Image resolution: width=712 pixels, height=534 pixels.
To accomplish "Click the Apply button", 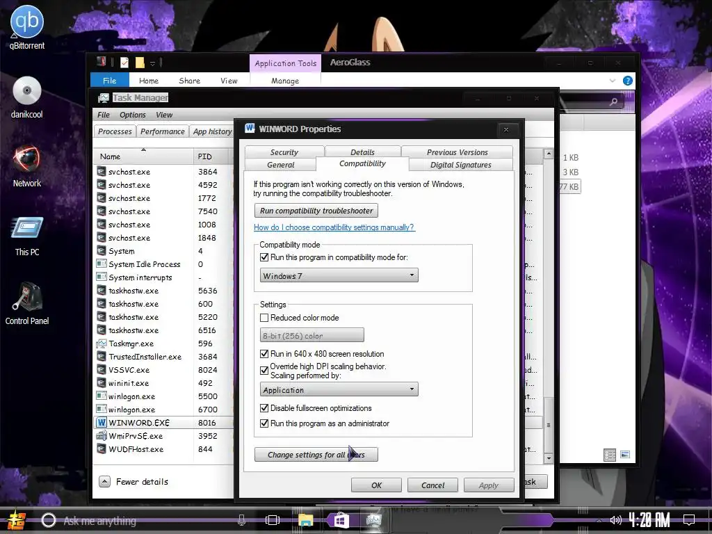I will [489, 485].
